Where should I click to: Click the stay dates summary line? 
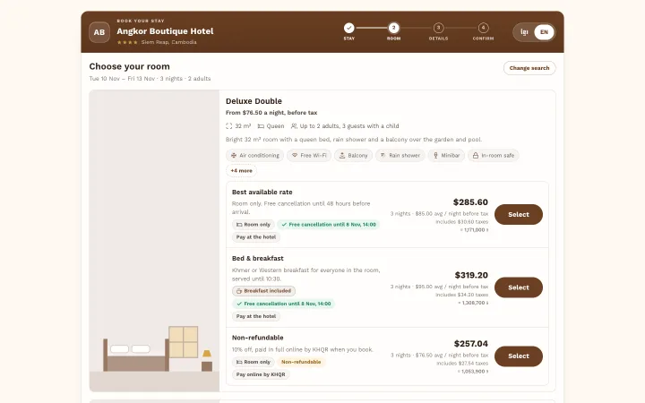click(x=150, y=79)
